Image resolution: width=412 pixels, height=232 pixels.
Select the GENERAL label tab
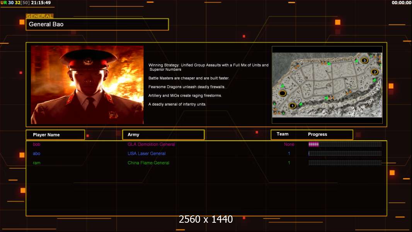40,16
